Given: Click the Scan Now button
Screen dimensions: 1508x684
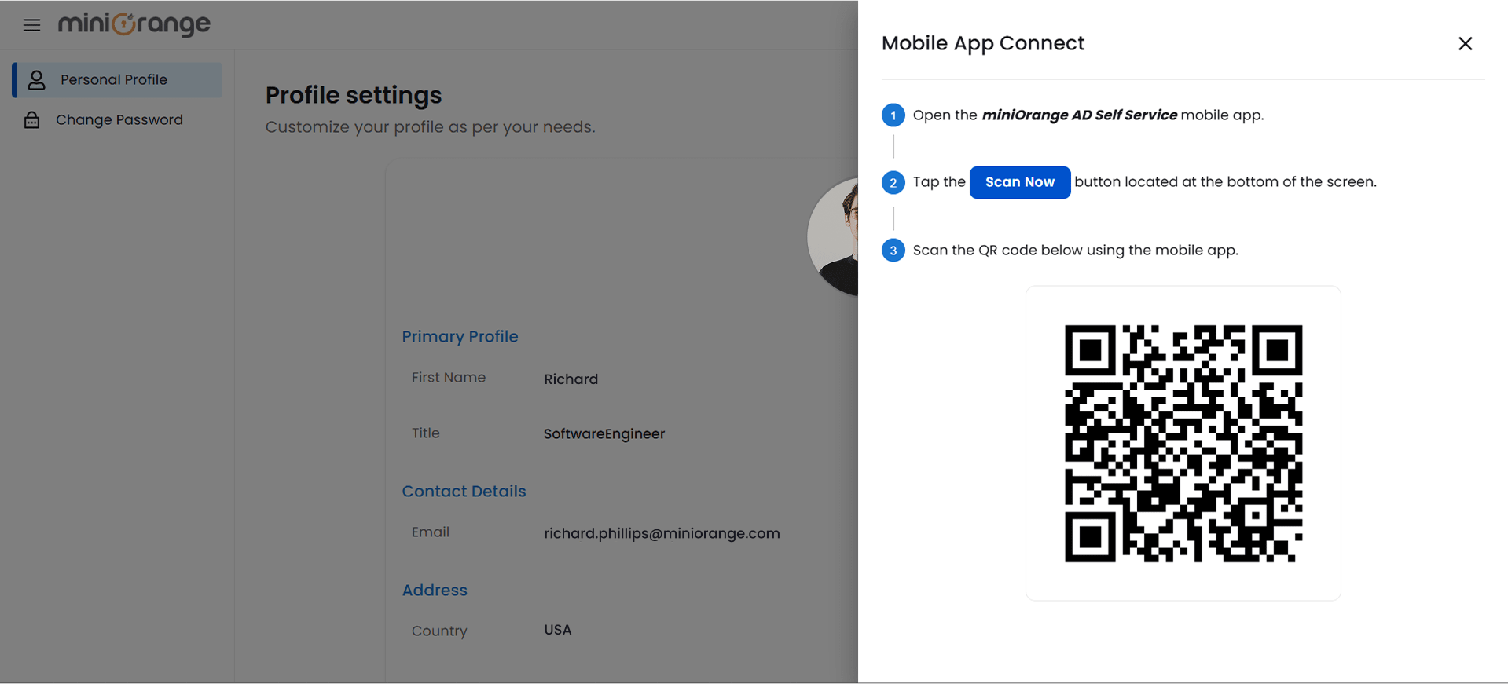Looking at the screenshot, I should coord(1019,182).
